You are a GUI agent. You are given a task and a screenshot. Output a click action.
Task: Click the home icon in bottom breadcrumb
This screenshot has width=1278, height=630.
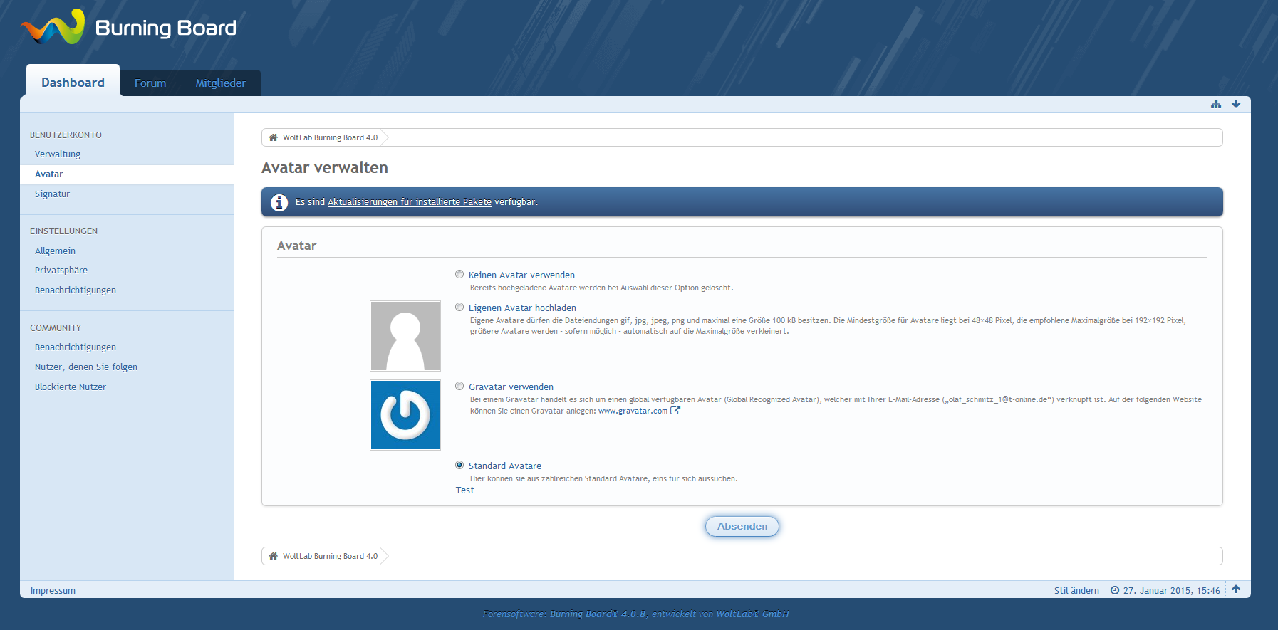[273, 556]
